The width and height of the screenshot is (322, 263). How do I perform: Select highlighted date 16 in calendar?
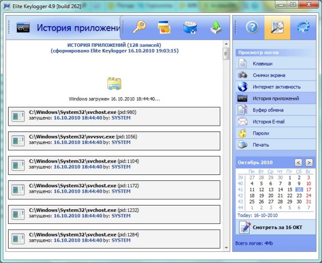pos(299,189)
